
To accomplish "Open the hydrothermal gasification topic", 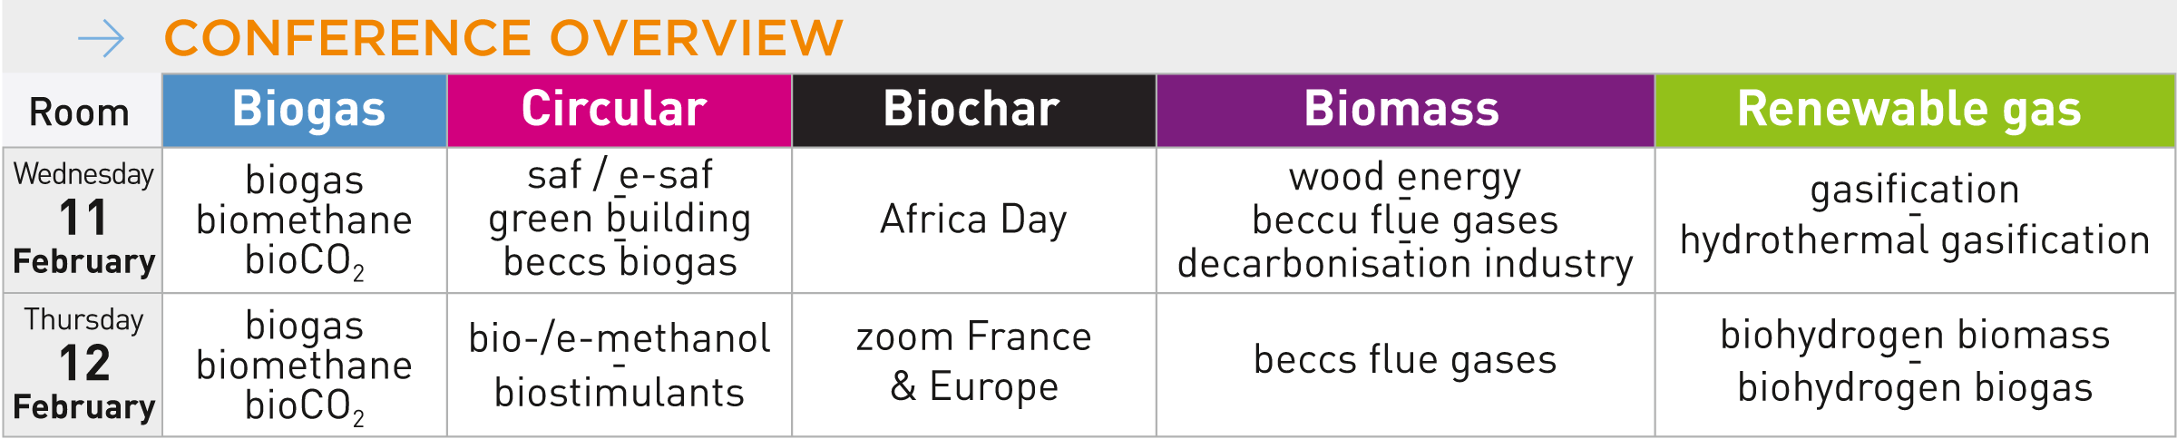I will coord(1915,240).
